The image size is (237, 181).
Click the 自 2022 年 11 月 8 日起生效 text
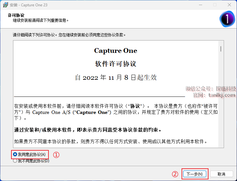click(116, 78)
